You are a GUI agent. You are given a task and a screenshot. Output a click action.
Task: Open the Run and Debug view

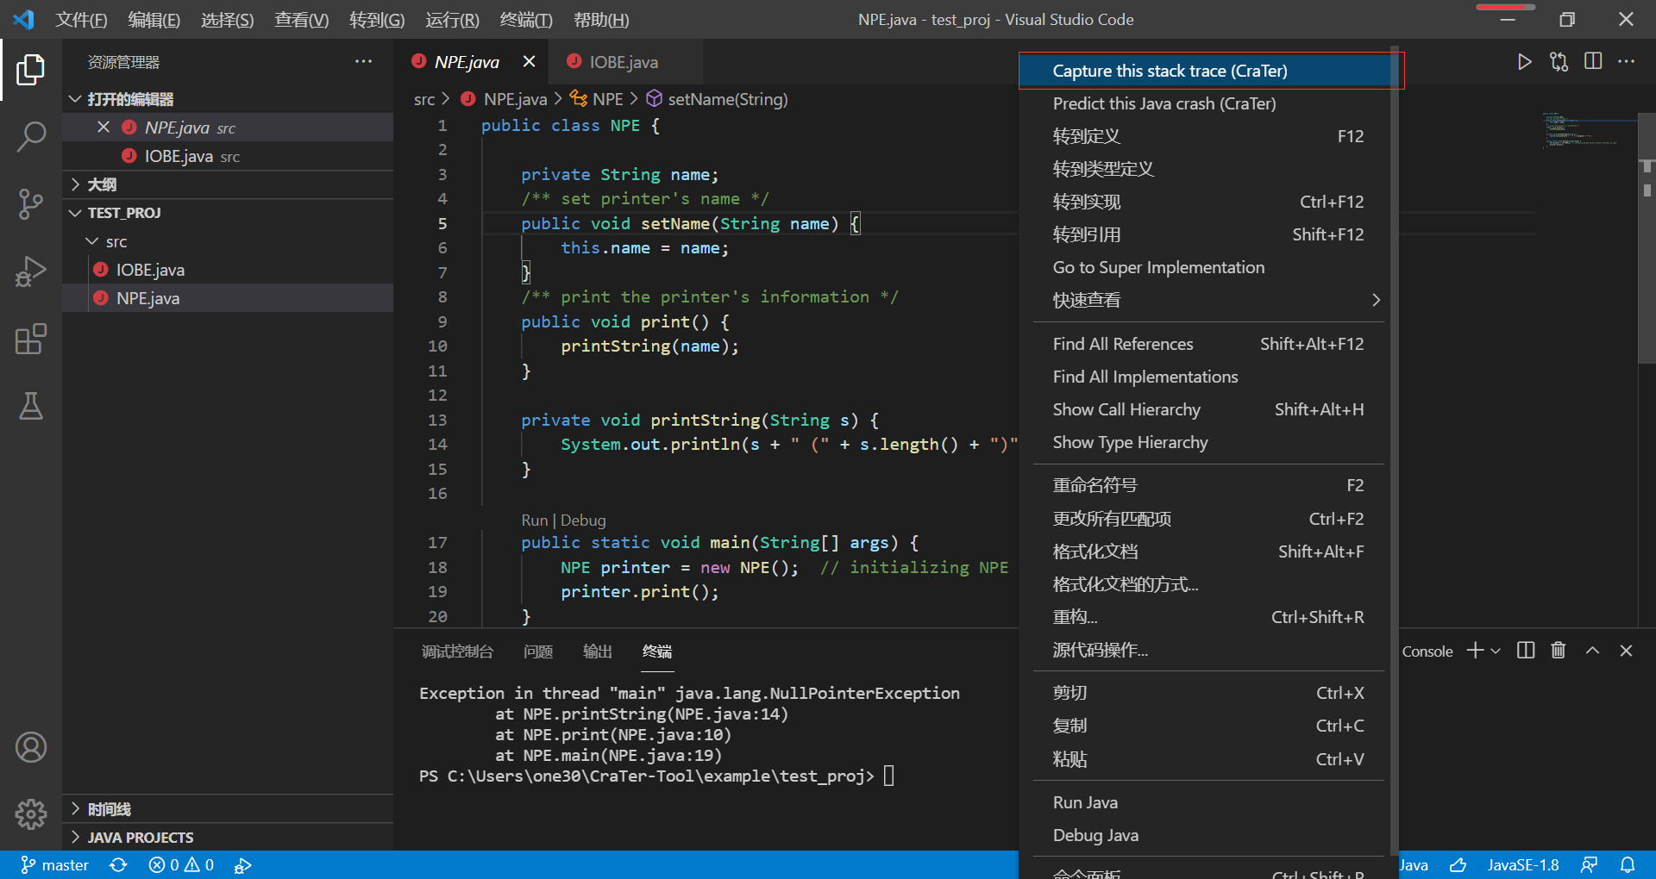click(31, 271)
